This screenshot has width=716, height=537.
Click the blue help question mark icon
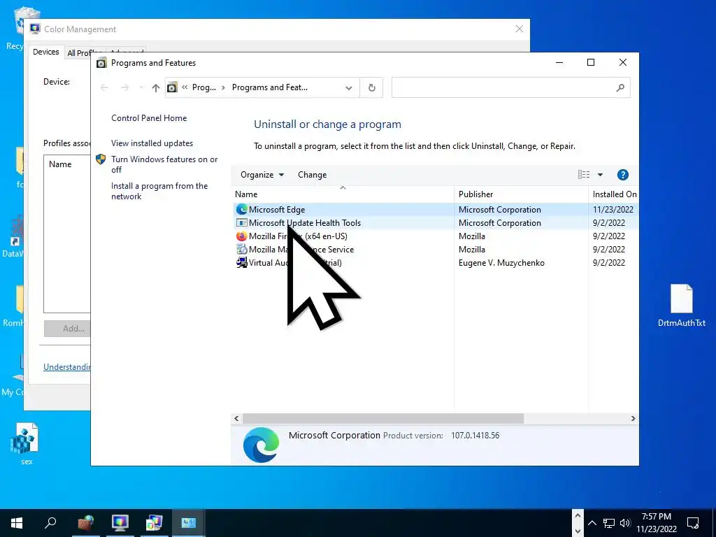[623, 175]
